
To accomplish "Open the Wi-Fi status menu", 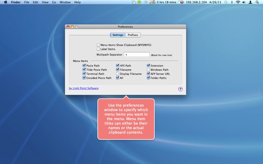I will (238, 2).
